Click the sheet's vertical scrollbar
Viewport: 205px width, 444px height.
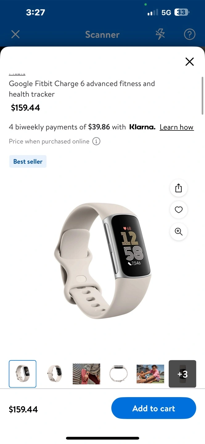pos(202,96)
